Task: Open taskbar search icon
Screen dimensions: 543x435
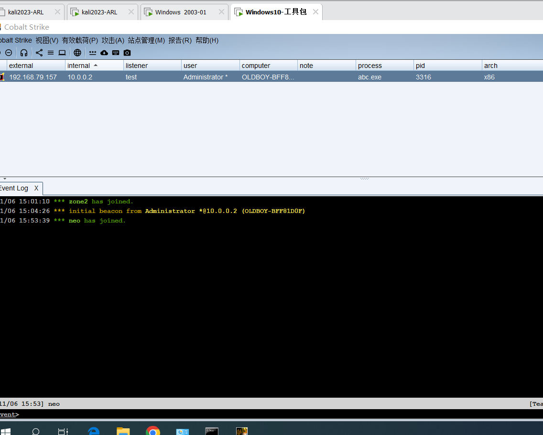Action: [36, 432]
